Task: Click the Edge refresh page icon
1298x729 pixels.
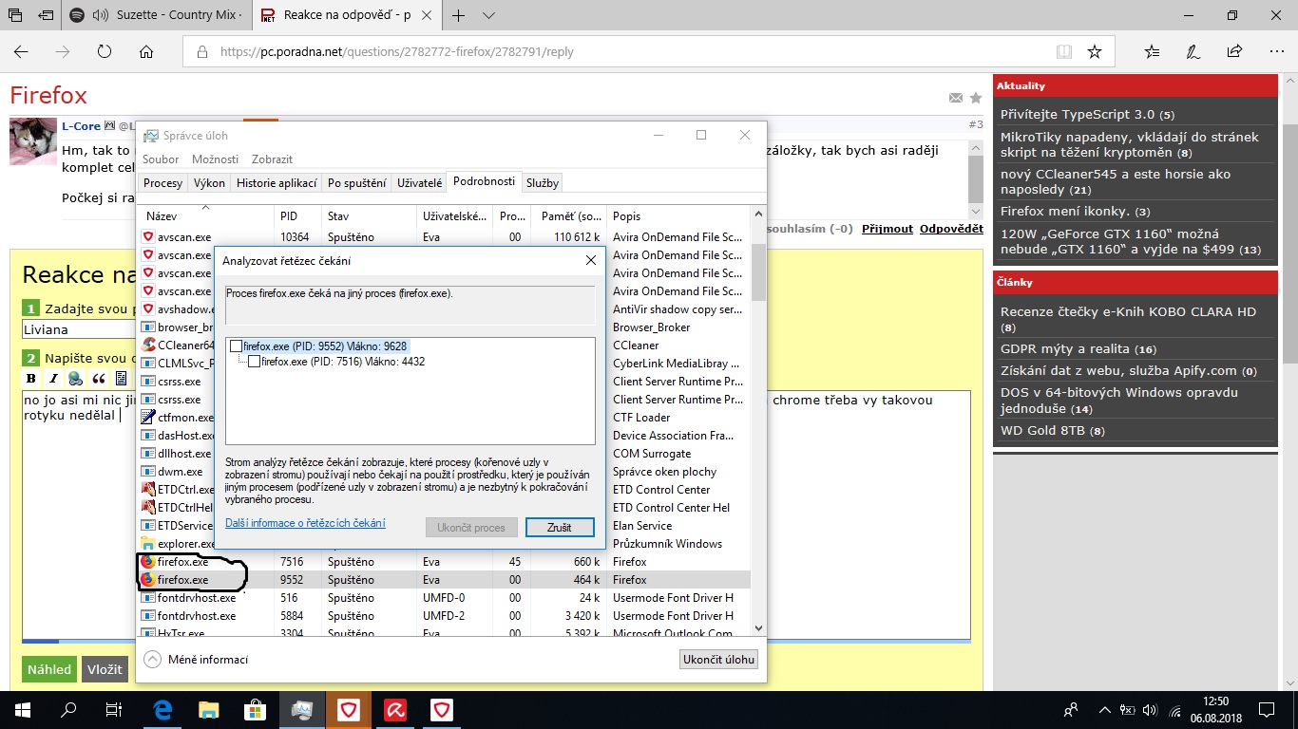Action: [105, 51]
